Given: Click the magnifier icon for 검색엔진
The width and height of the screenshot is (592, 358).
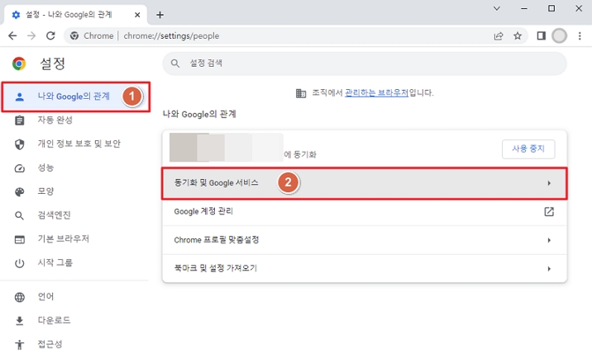Looking at the screenshot, I should [x=19, y=215].
